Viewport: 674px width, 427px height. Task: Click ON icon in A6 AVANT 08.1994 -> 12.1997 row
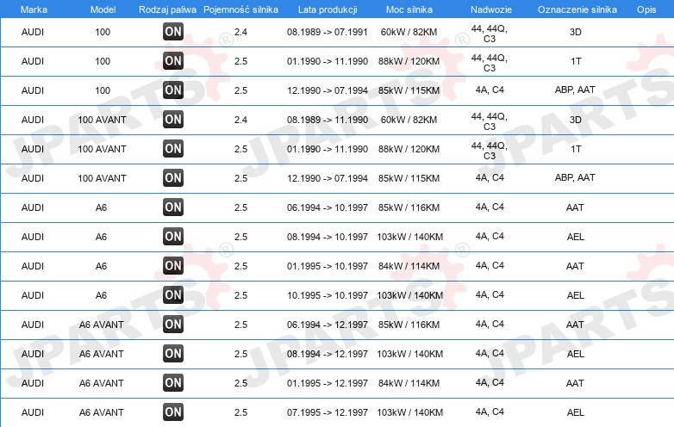(173, 354)
